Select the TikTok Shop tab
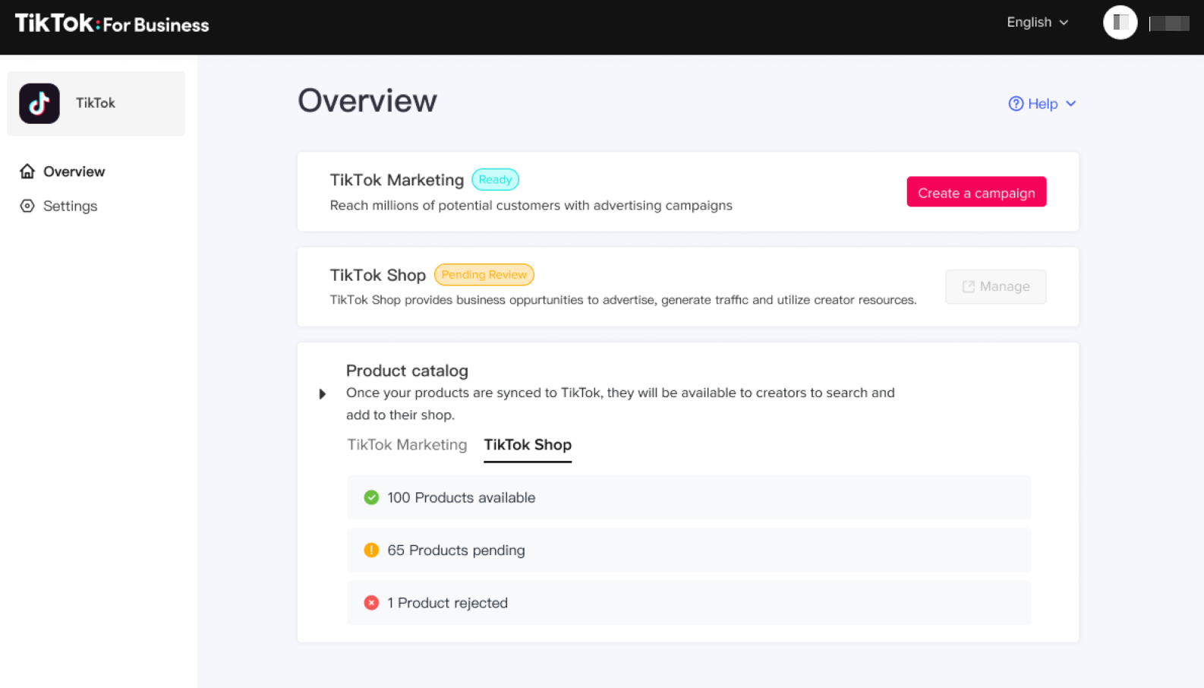1204x688 pixels. 528,445
